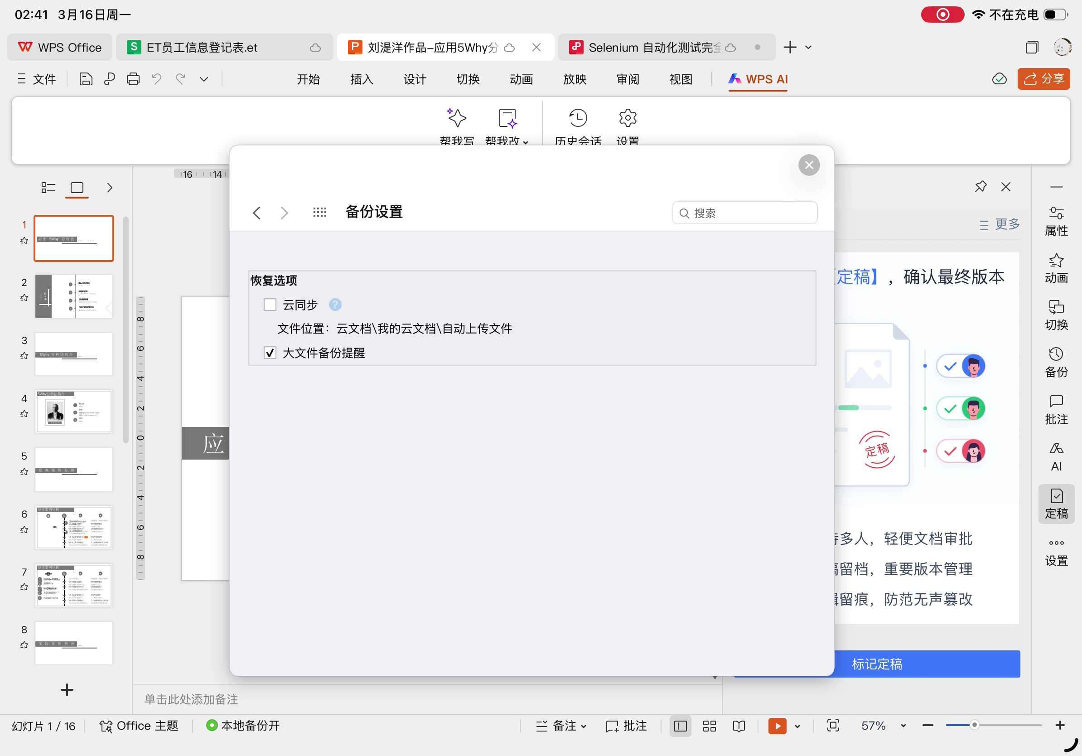1082x756 pixels.
Task: Switch to the slide sorter grid view icon
Action: pos(709,726)
